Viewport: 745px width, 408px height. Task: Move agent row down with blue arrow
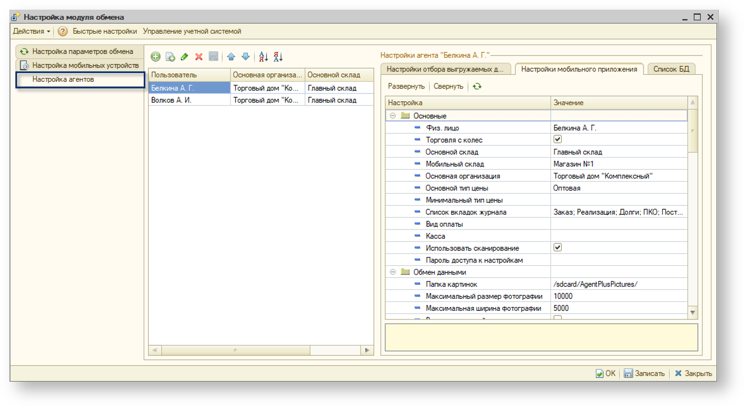tap(245, 57)
